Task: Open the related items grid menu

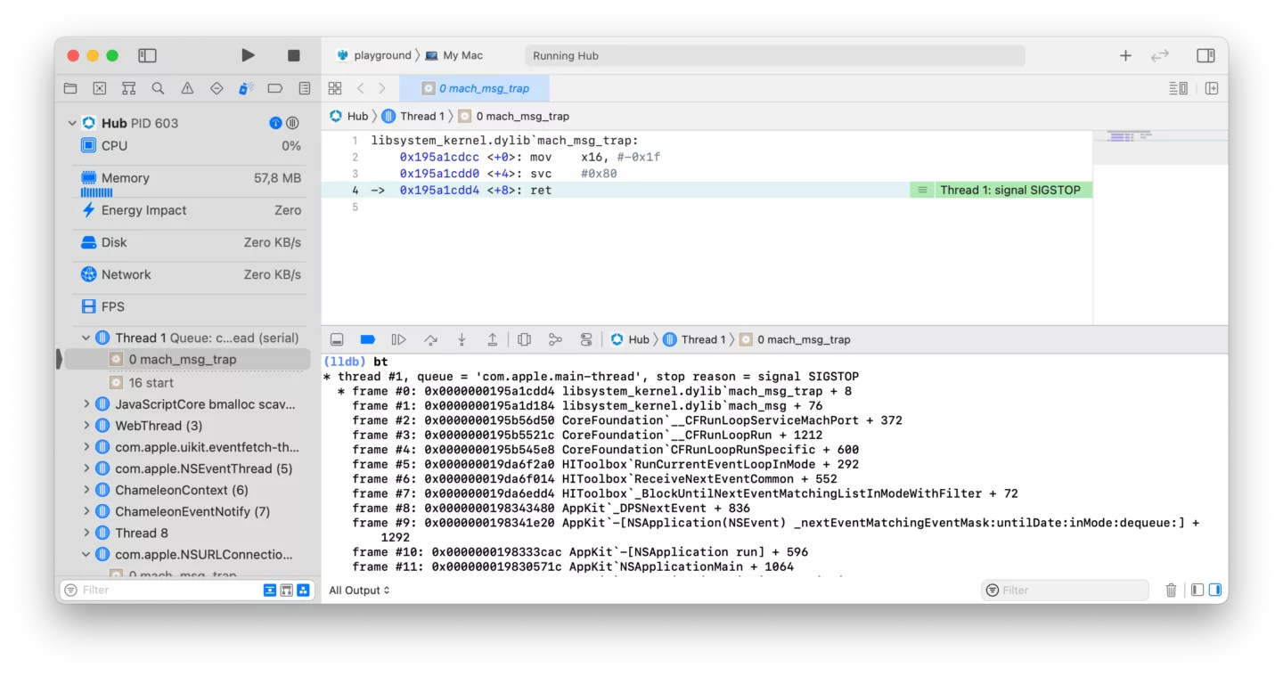Action: [x=335, y=88]
